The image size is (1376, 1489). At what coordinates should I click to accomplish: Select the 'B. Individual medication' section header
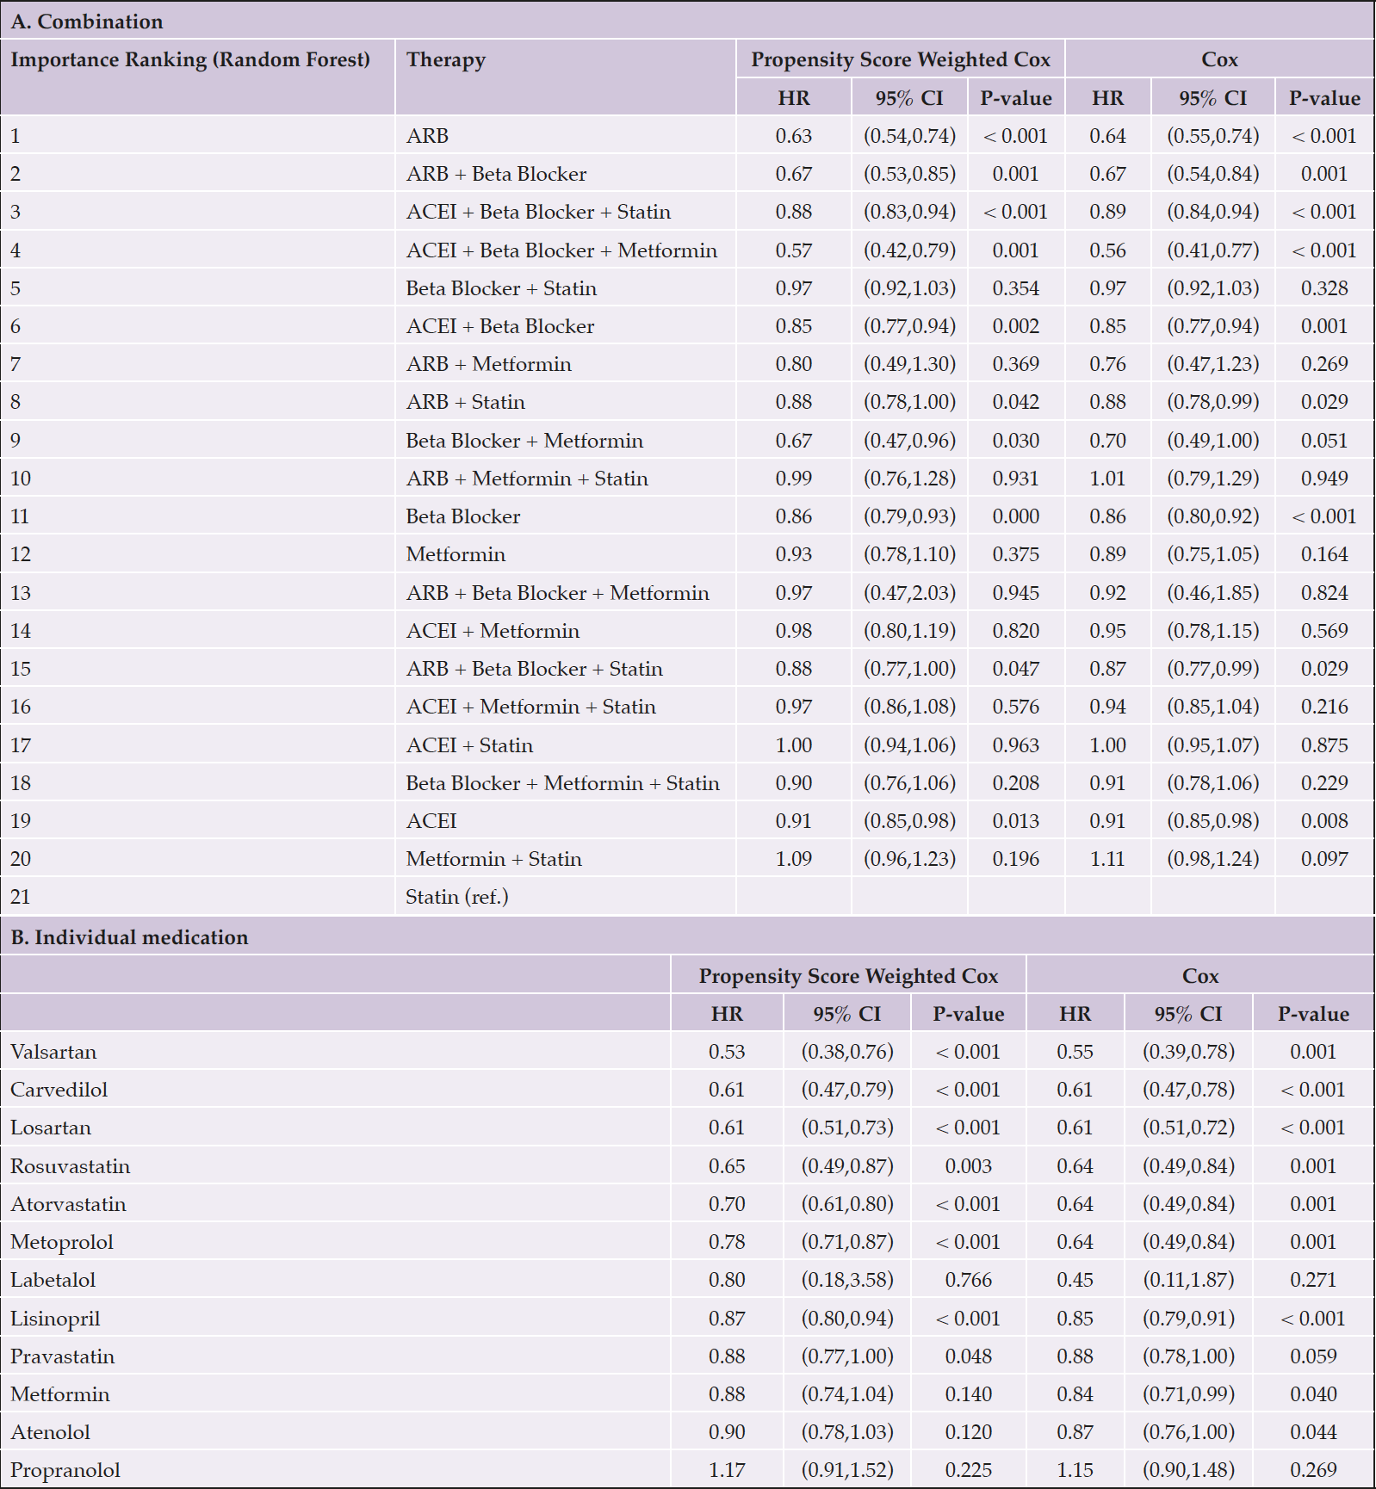pyautogui.click(x=129, y=937)
